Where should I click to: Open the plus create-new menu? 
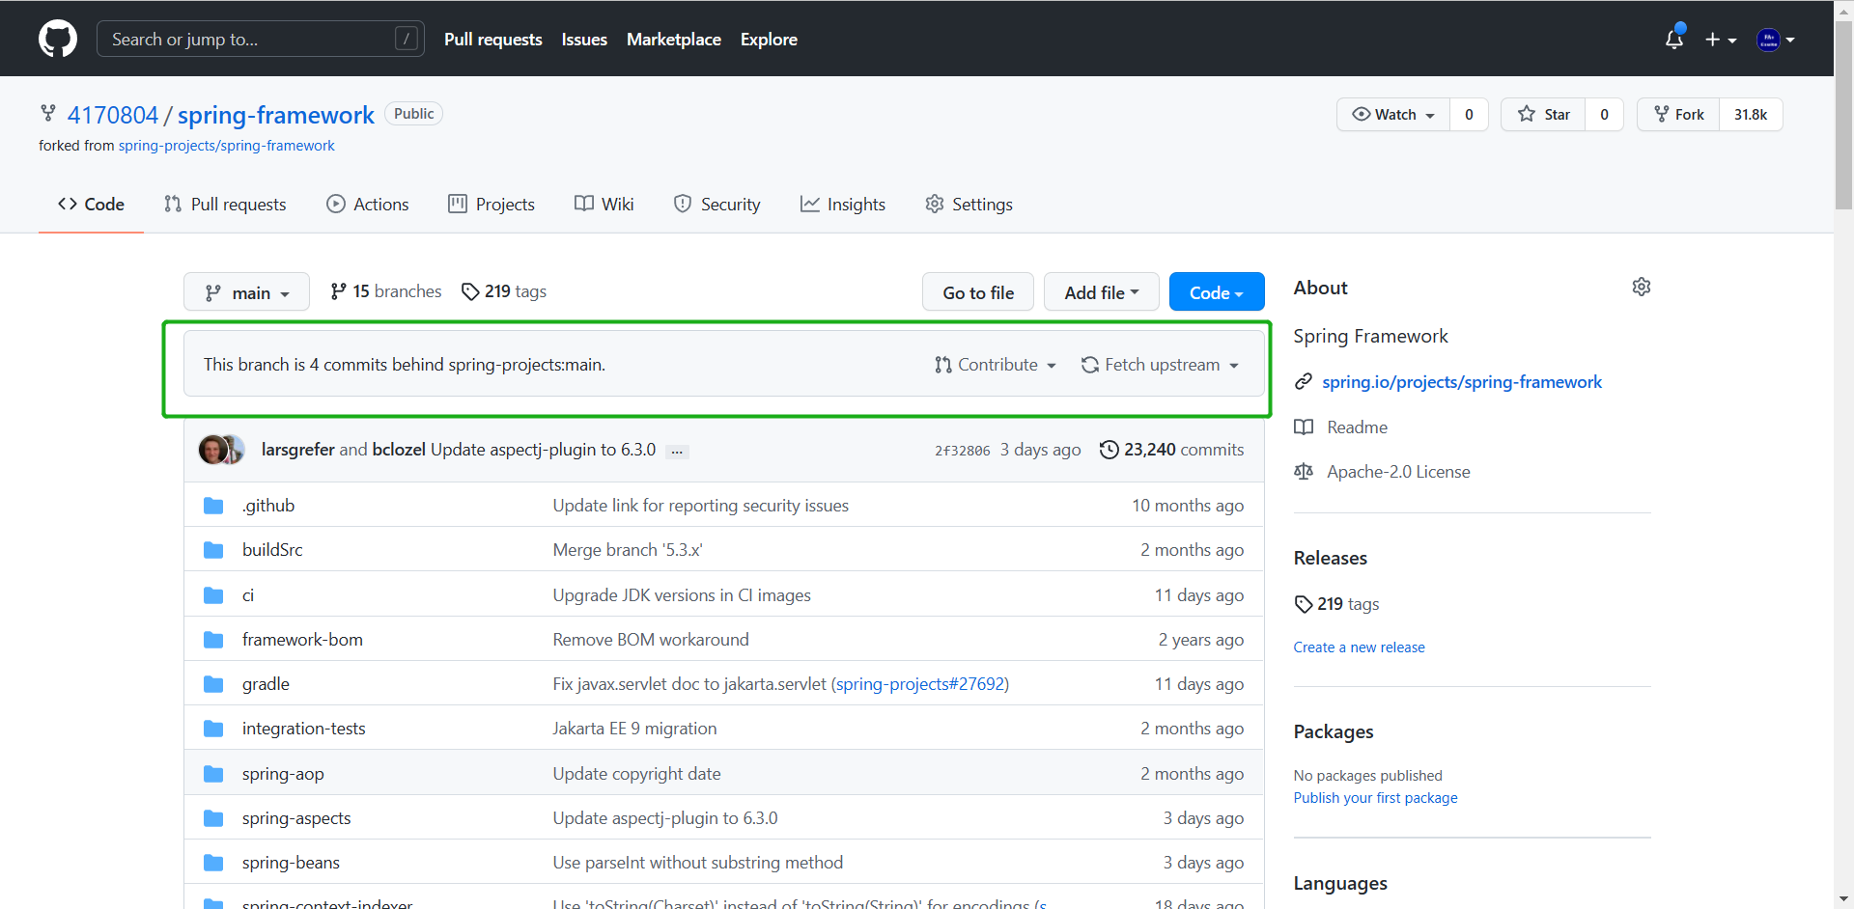point(1721,40)
